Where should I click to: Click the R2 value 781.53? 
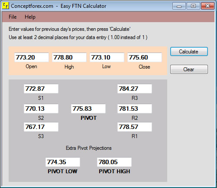135,109
